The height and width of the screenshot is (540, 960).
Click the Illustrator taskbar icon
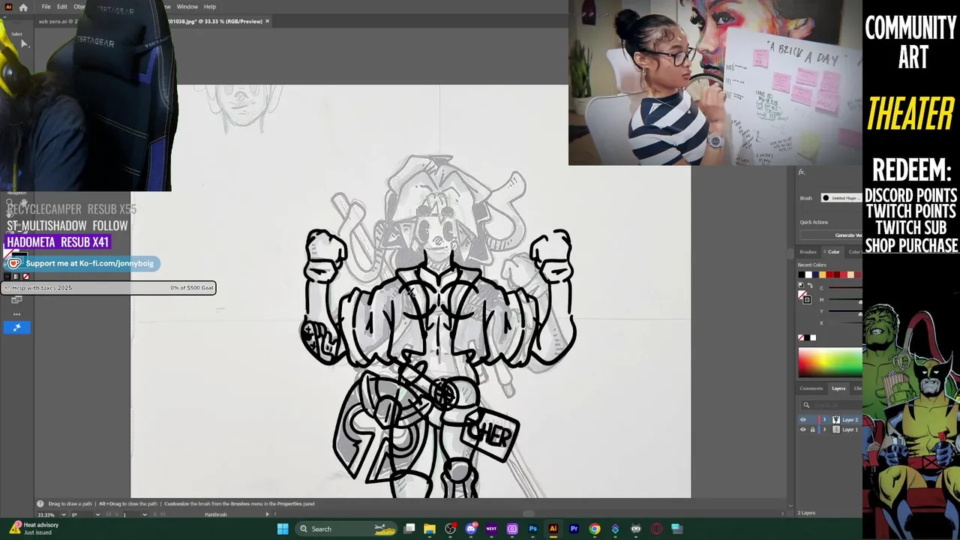pos(553,529)
